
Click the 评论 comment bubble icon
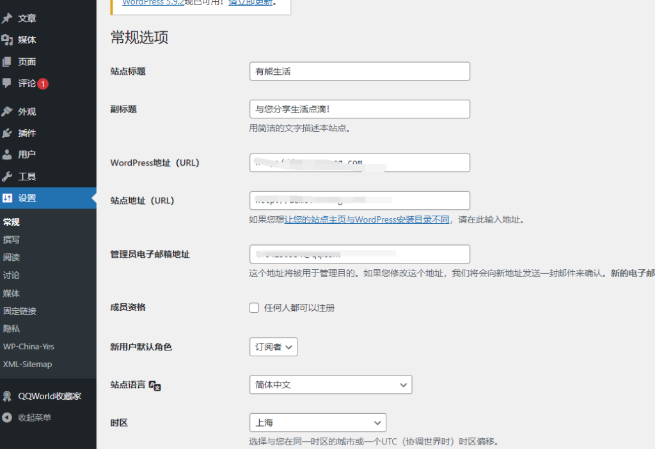click(7, 83)
